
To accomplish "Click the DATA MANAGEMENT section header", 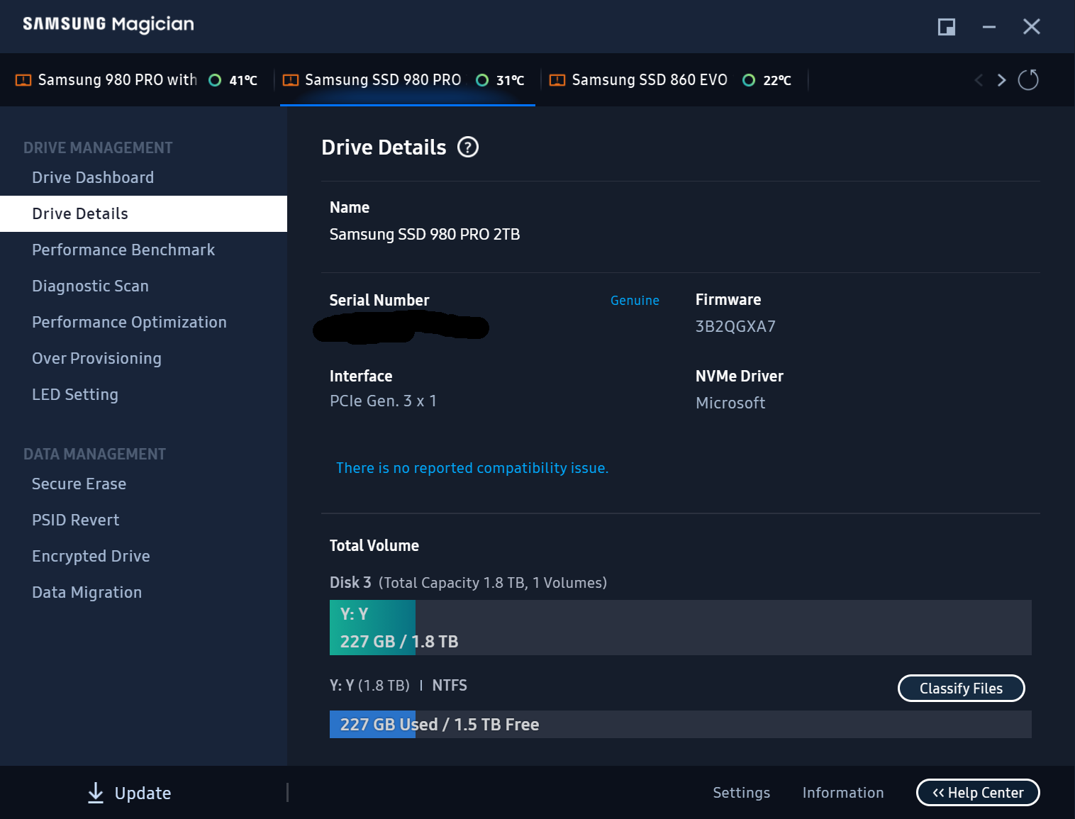I will click(x=94, y=454).
